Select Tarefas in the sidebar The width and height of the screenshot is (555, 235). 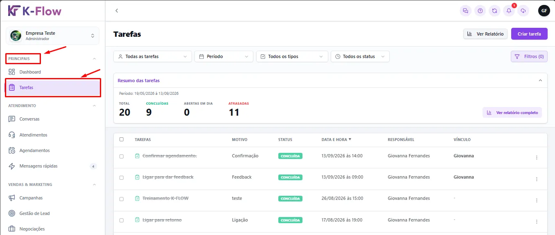[x=52, y=87]
